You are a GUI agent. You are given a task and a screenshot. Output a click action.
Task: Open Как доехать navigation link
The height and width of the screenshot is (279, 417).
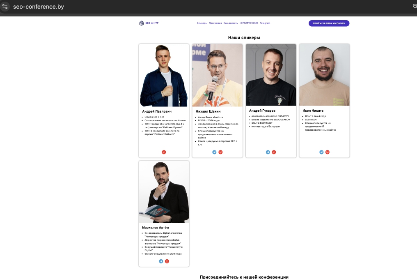coord(231,23)
